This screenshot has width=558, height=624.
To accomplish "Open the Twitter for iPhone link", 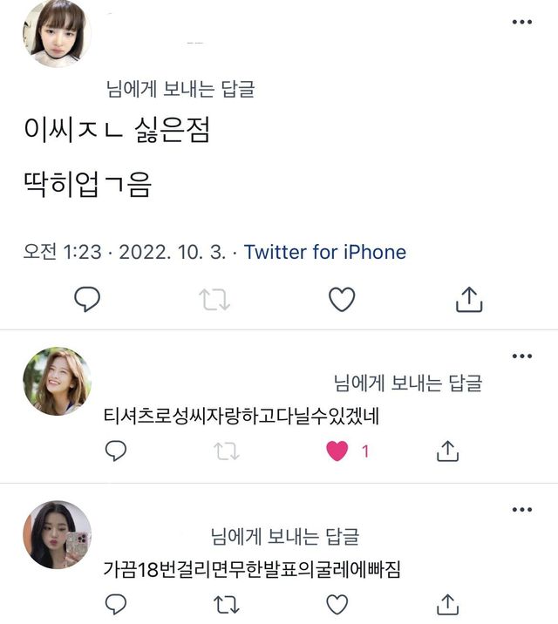I will click(x=325, y=252).
